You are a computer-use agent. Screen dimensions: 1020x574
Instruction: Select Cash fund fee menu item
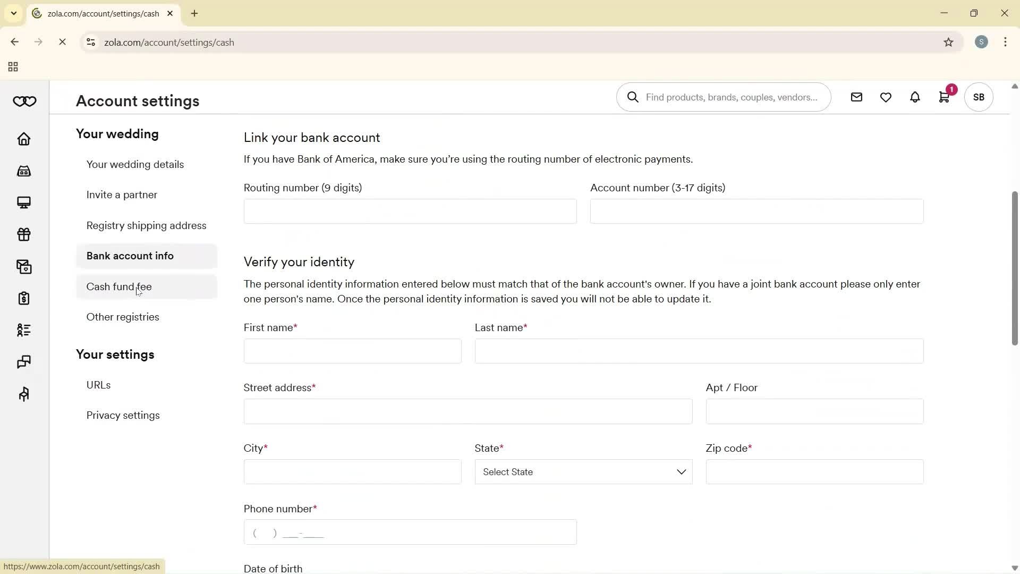[x=119, y=287]
